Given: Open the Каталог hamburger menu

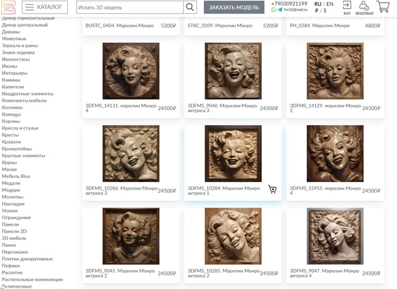Looking at the screenshot, I should (x=45, y=7).
